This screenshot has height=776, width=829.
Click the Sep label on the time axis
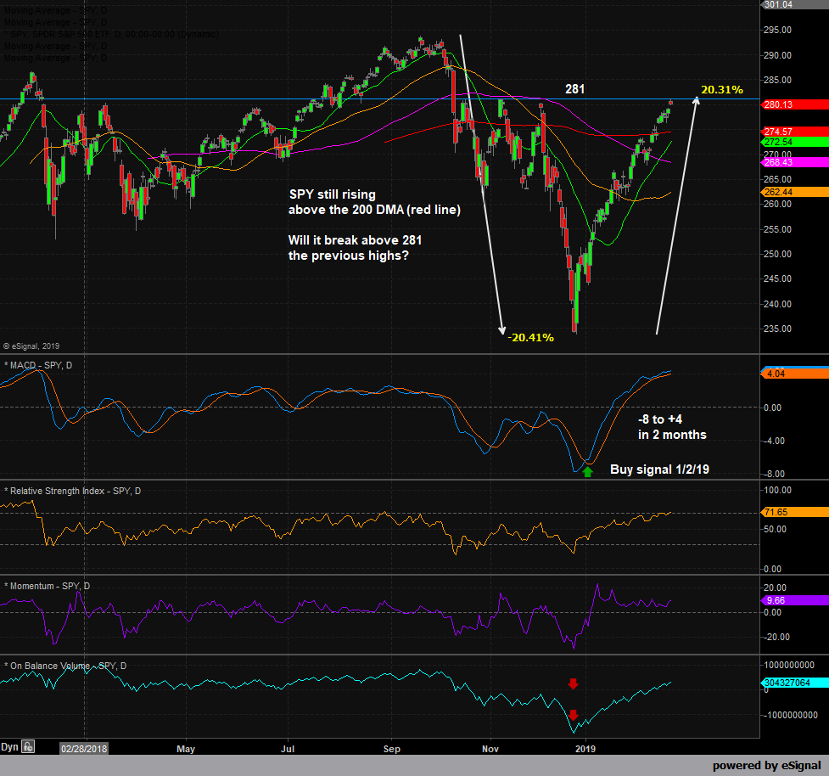[x=392, y=749]
